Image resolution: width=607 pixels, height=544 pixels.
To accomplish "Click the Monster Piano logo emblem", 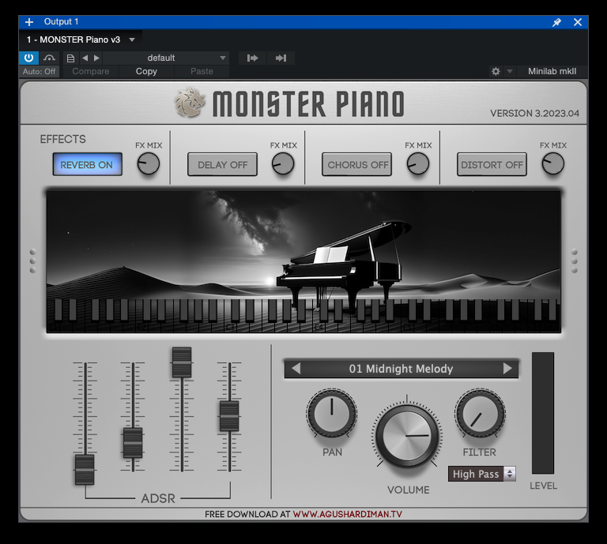I will [x=190, y=103].
